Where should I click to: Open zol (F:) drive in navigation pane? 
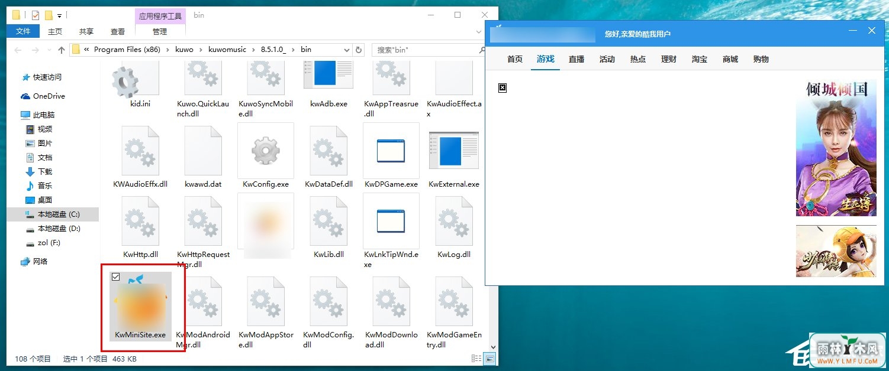pos(49,243)
